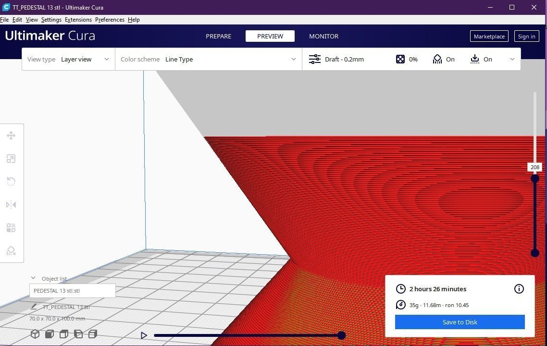Collapse the Object list
This screenshot has height=346, width=547.
[33, 278]
